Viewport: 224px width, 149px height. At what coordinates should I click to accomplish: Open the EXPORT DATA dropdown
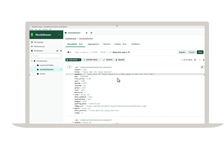pos(92,60)
